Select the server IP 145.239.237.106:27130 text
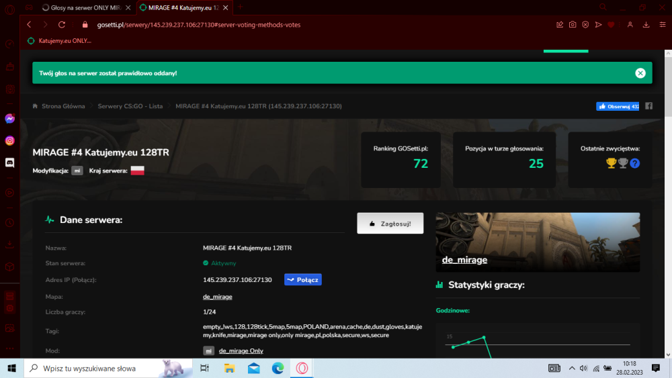The width and height of the screenshot is (672, 378). tap(237, 279)
